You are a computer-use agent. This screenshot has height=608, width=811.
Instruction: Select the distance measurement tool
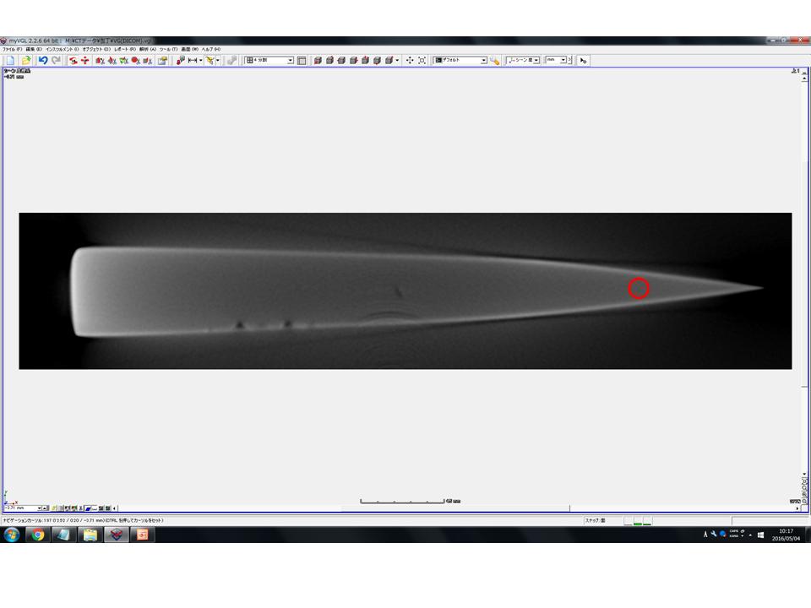point(193,61)
